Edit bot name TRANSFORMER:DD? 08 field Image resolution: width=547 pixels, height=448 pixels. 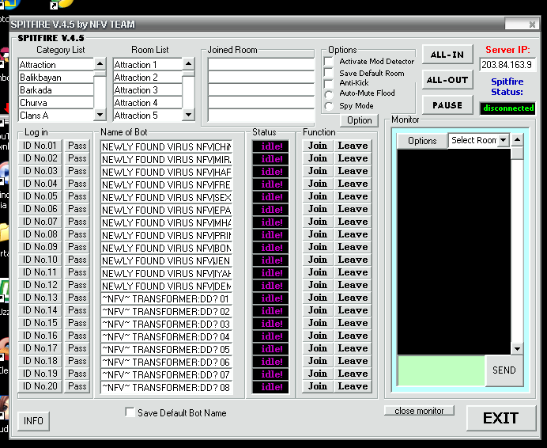click(x=167, y=388)
